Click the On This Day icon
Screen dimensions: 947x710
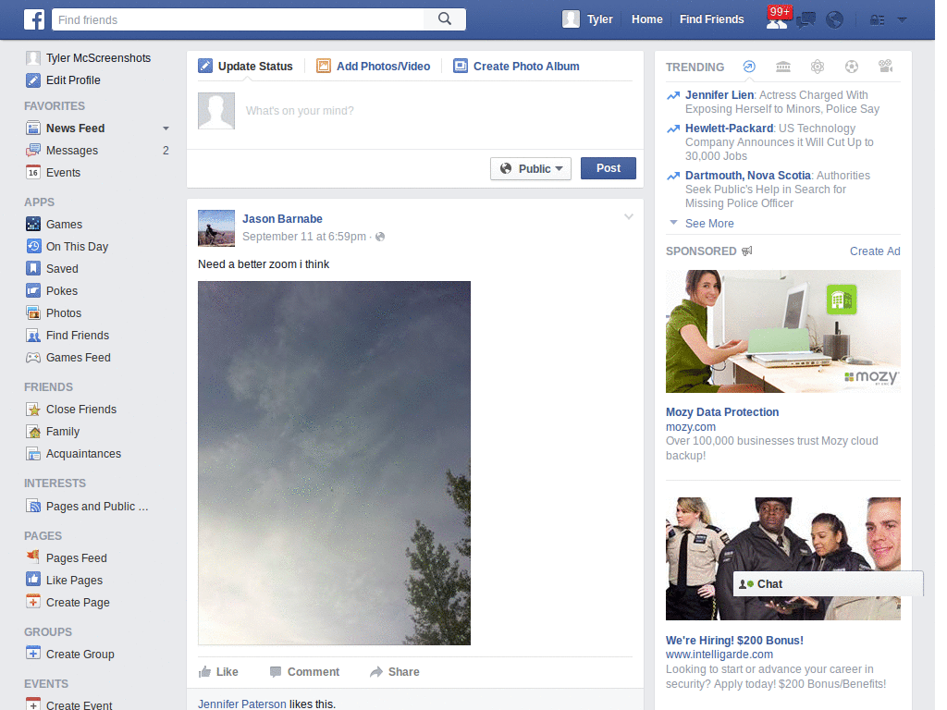33,246
